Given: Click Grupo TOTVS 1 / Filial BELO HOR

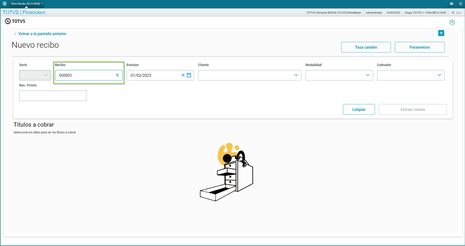Looking at the screenshot, I should tap(425, 13).
